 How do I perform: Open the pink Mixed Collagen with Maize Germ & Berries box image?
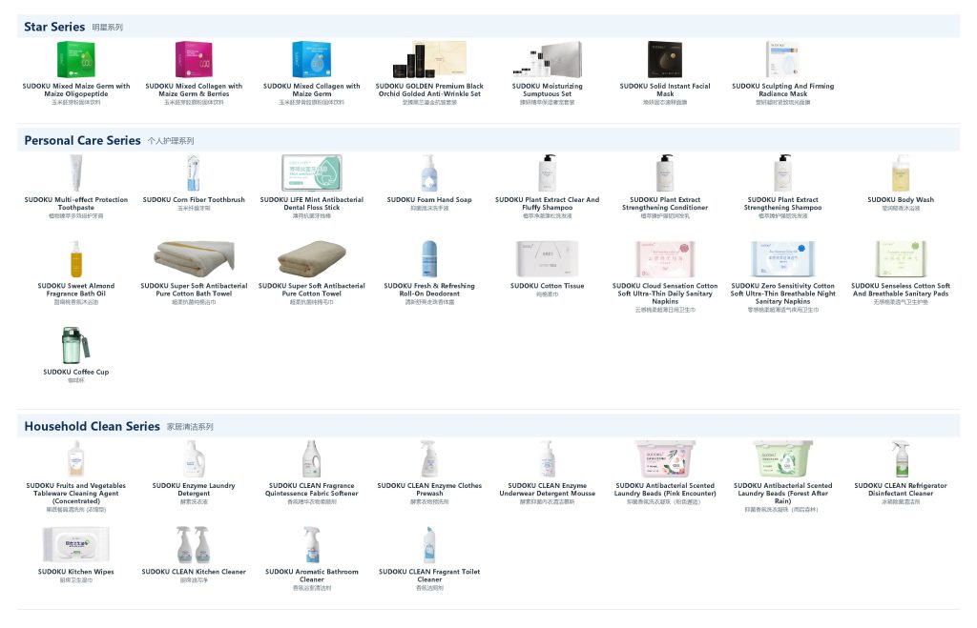coord(194,59)
